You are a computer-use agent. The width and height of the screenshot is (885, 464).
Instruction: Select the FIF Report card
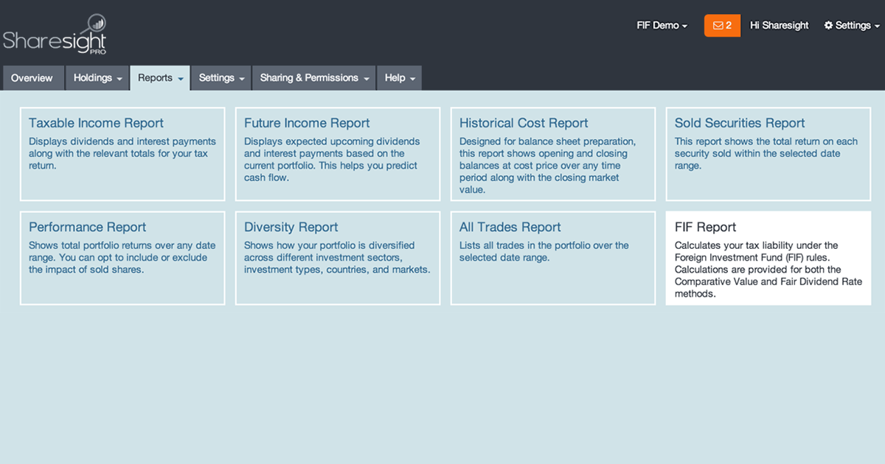click(x=768, y=258)
